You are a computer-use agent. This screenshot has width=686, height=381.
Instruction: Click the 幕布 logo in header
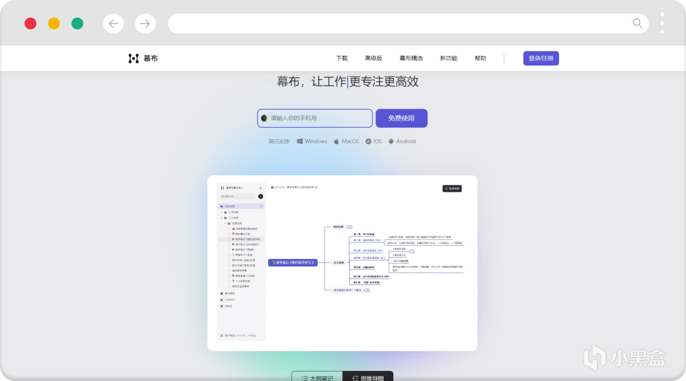pos(143,58)
